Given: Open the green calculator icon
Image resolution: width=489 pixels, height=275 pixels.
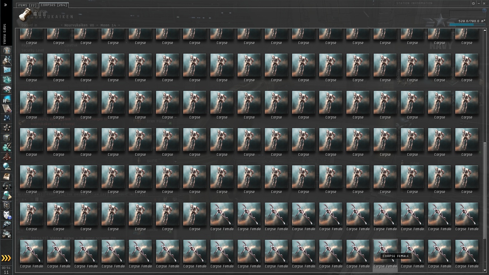Looking at the screenshot, I should [7, 196].
